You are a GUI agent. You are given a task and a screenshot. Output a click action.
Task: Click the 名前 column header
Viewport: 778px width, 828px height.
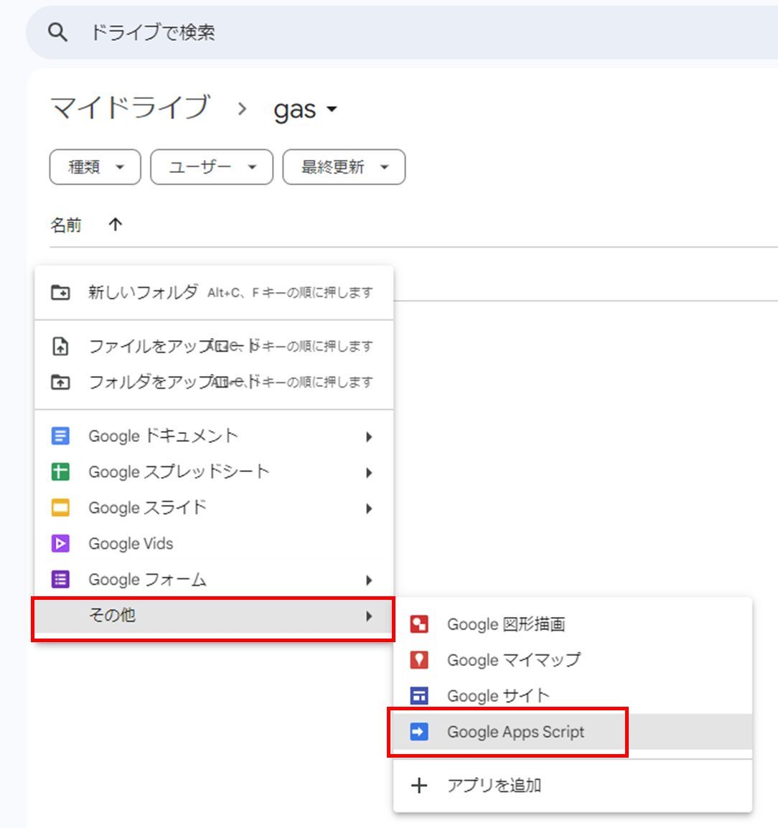(x=65, y=225)
